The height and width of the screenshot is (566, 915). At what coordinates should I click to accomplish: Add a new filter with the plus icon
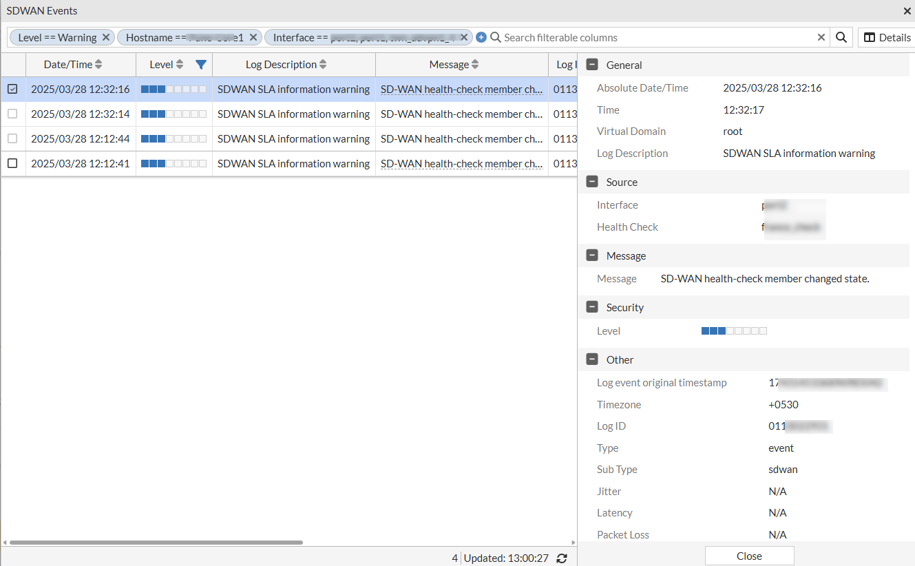[481, 37]
